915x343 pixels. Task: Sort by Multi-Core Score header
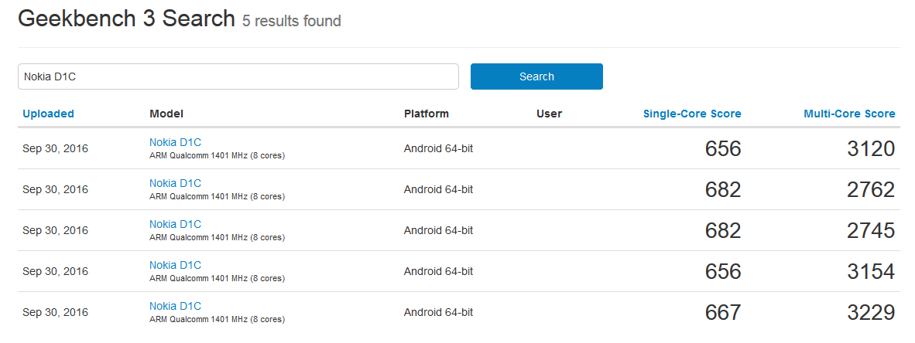click(x=849, y=114)
